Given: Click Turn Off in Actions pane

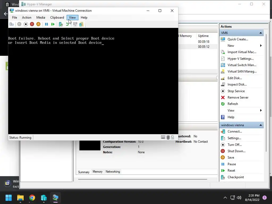Looking at the screenshot, I should [235, 145].
